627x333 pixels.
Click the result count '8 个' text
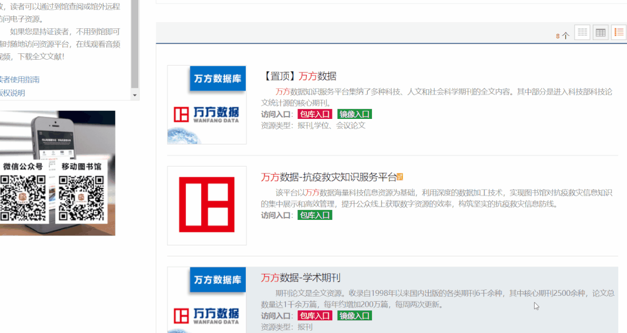[562, 36]
